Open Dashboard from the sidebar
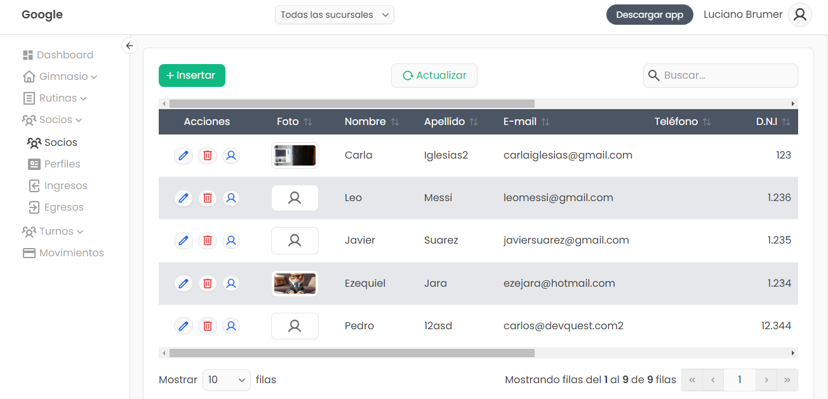 coord(64,55)
